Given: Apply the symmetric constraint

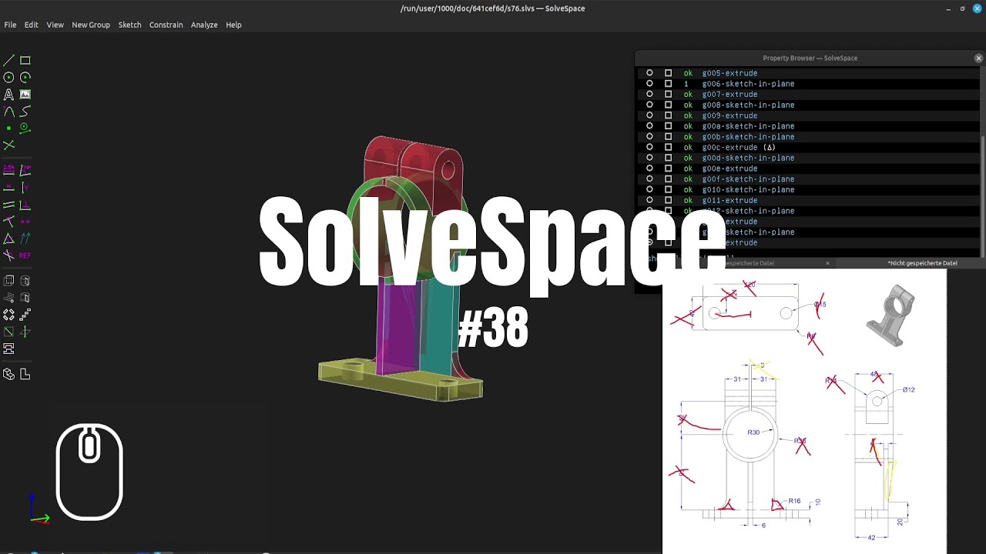Looking at the screenshot, I should (25, 221).
